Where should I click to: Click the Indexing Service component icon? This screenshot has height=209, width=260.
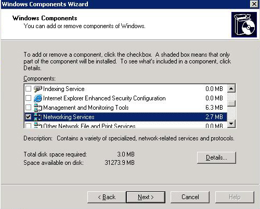click(38, 89)
